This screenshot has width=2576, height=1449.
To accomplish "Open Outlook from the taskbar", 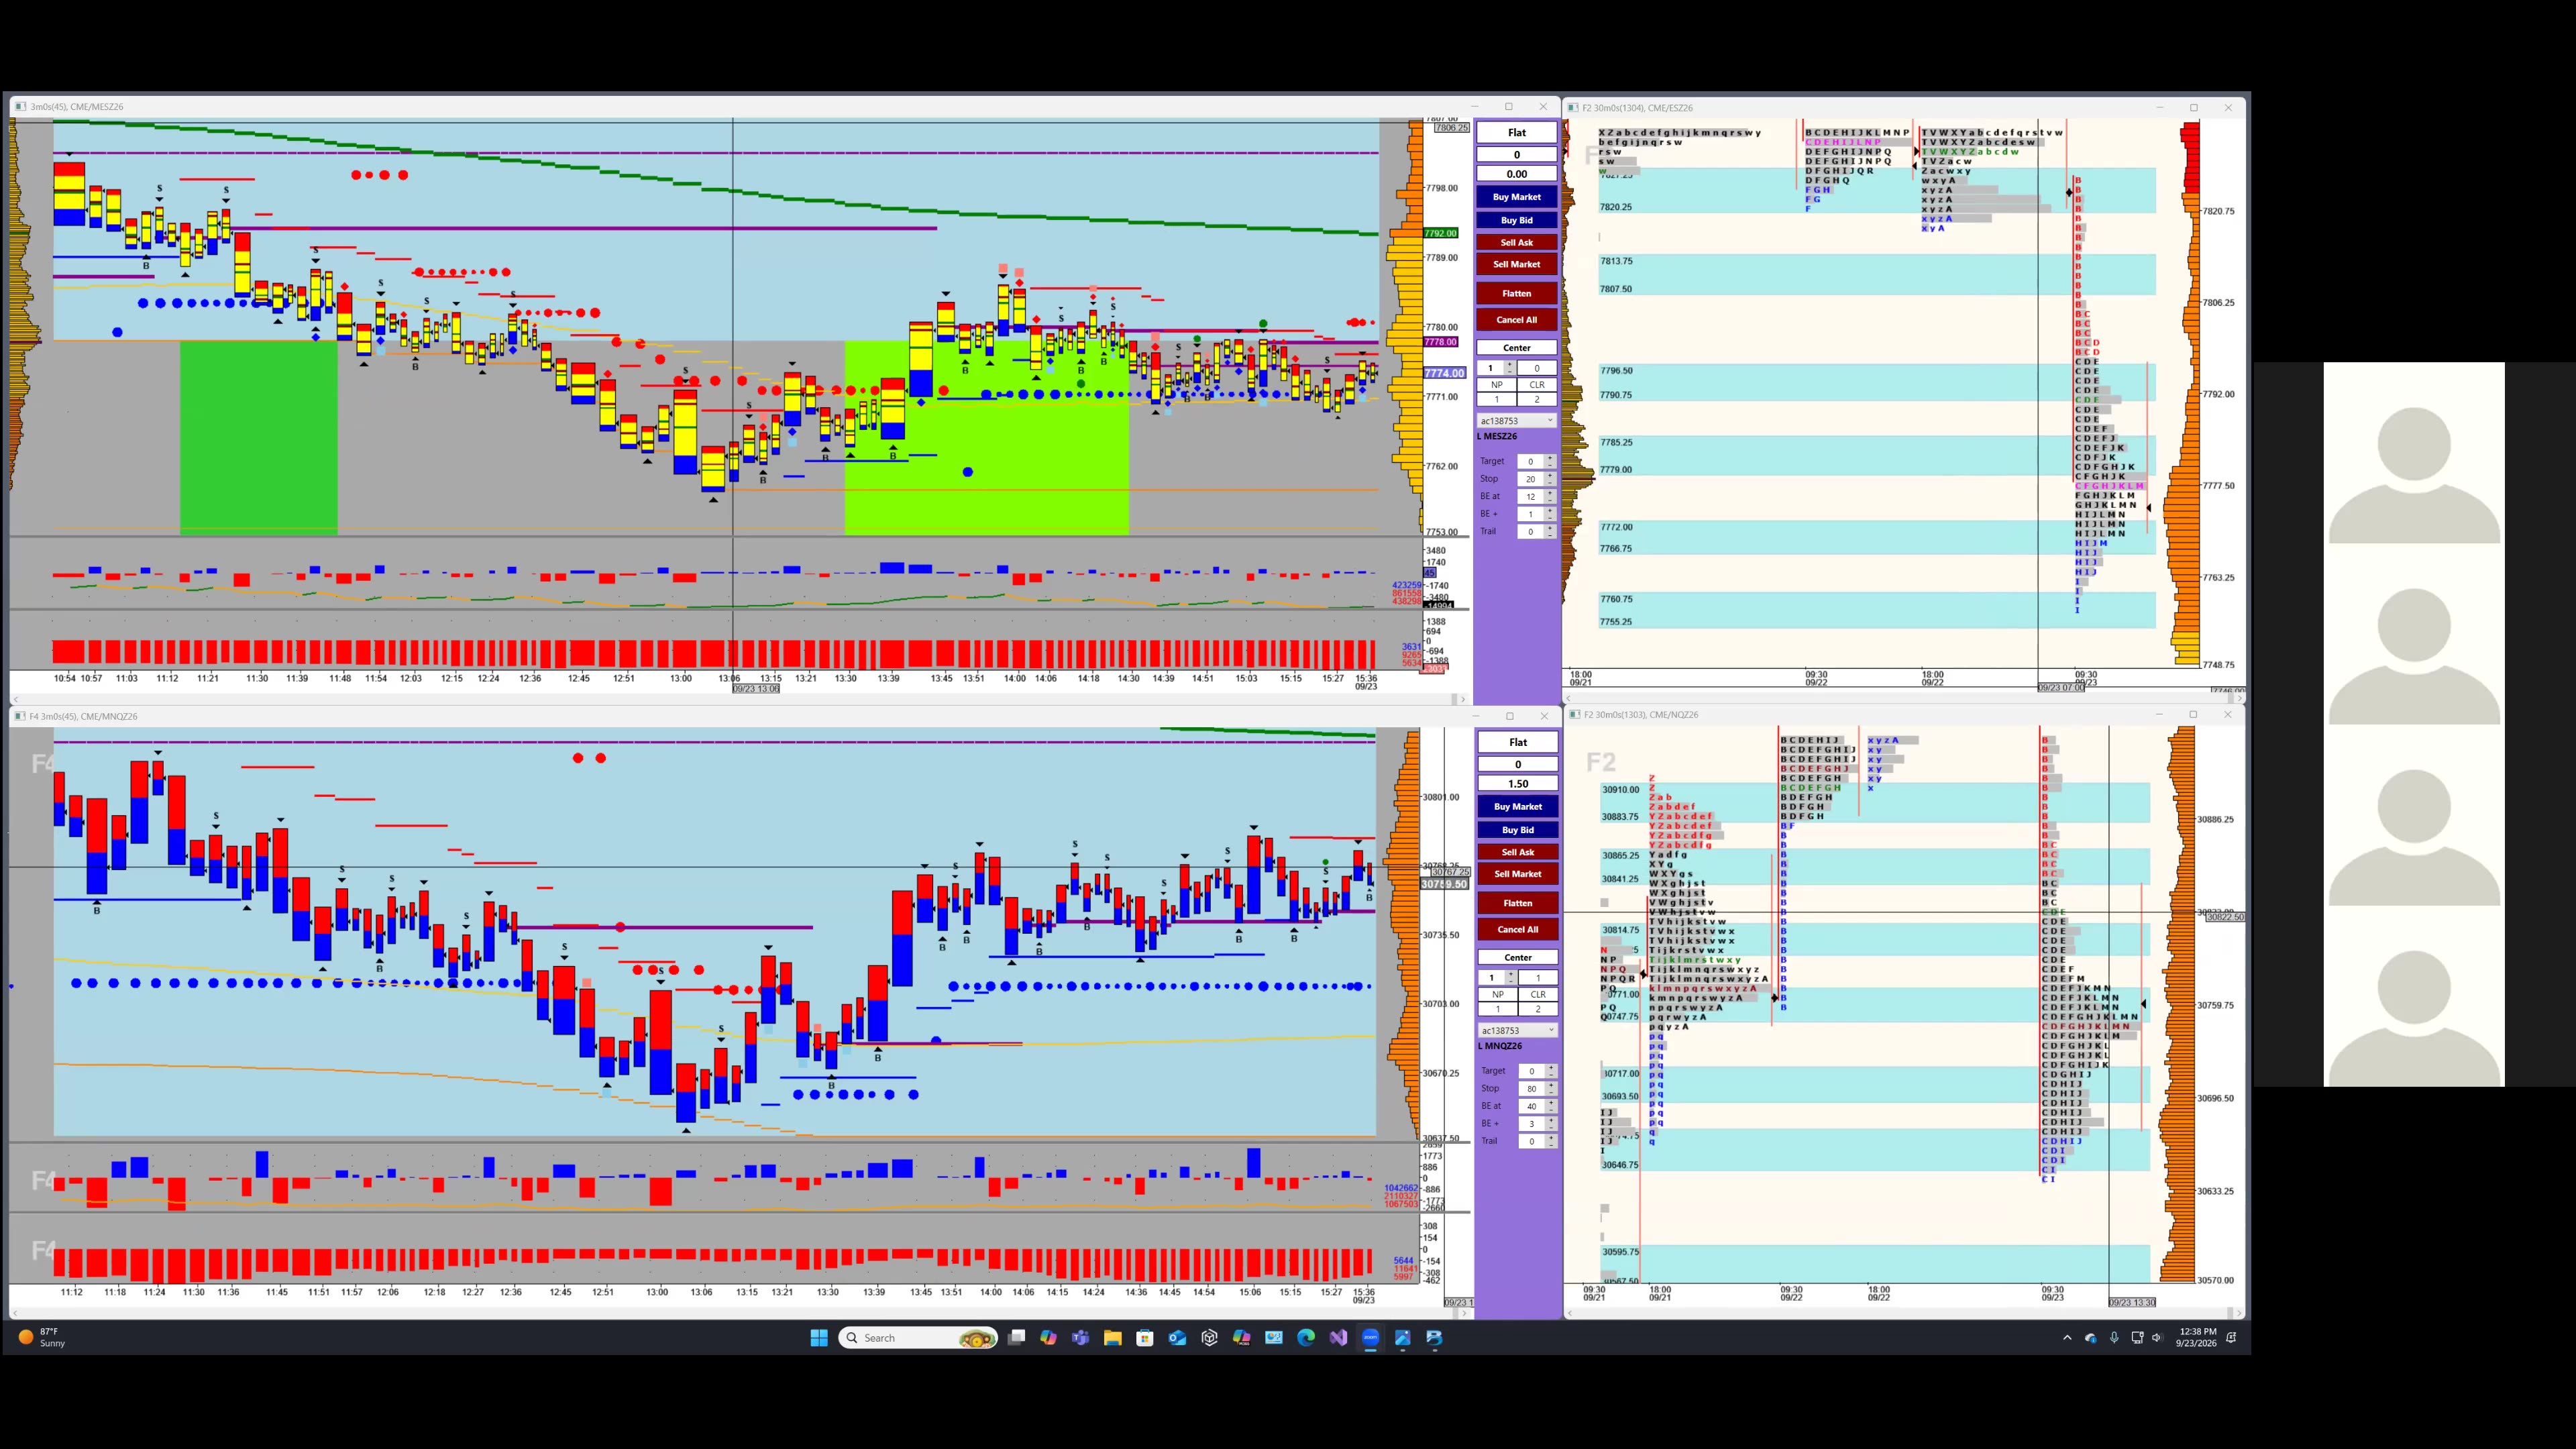I will pos(1178,1338).
